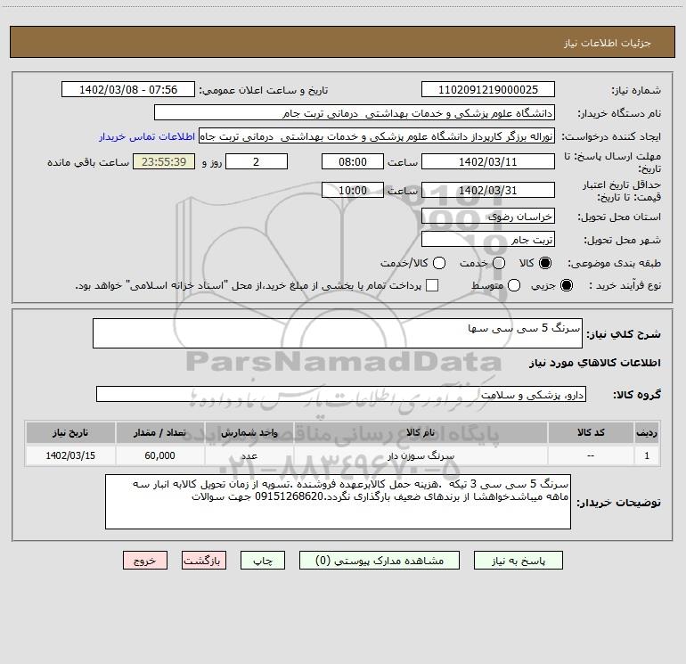Click the need date cell 1402/03/15
The width and height of the screenshot is (686, 664).
click(x=70, y=455)
